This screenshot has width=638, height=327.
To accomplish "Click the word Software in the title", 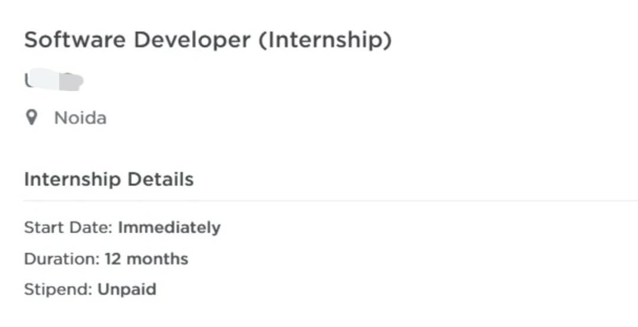I will pyautogui.click(x=75, y=40).
